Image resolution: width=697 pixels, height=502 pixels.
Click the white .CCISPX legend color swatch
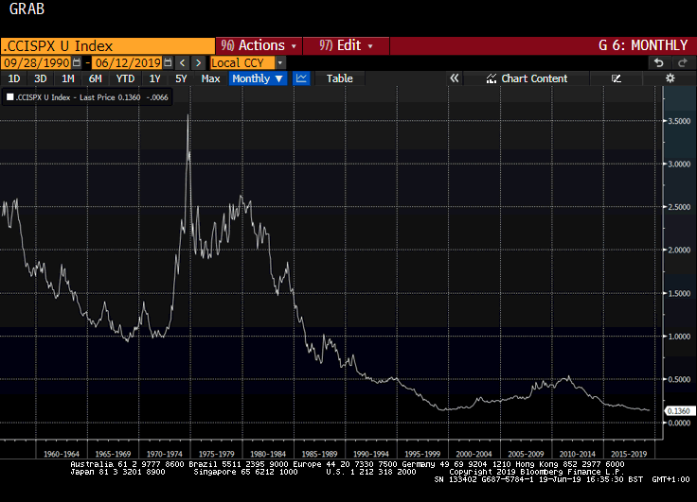(x=9, y=97)
